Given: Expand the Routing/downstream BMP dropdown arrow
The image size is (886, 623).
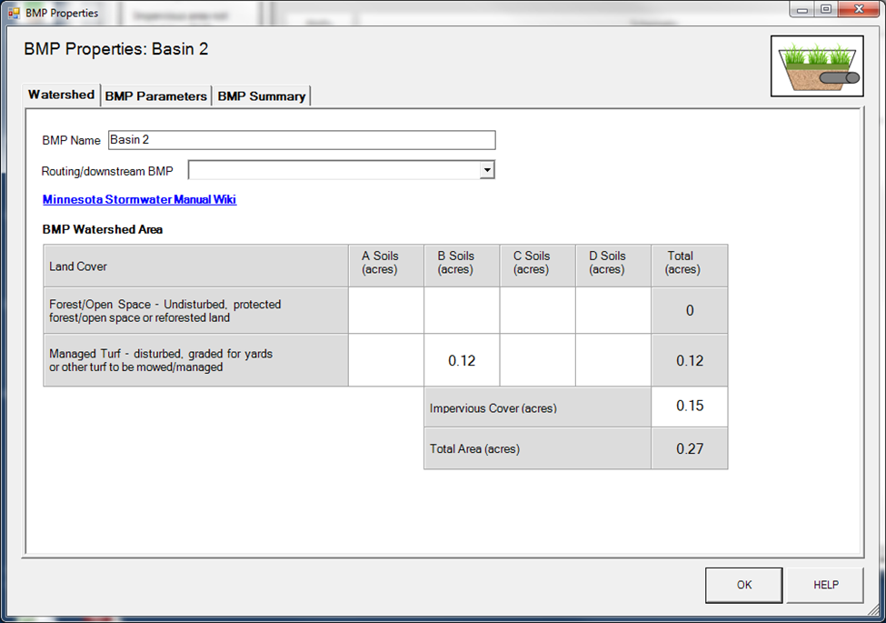Looking at the screenshot, I should [x=487, y=170].
